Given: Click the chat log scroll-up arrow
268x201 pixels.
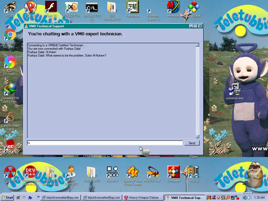Looking at the screenshot, I should tap(197, 45).
